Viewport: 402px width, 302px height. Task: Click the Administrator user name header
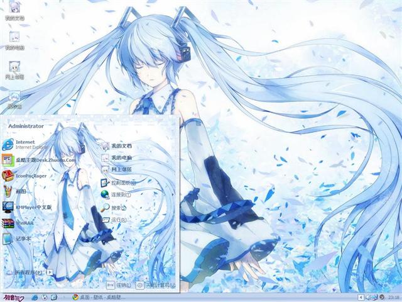(x=26, y=126)
